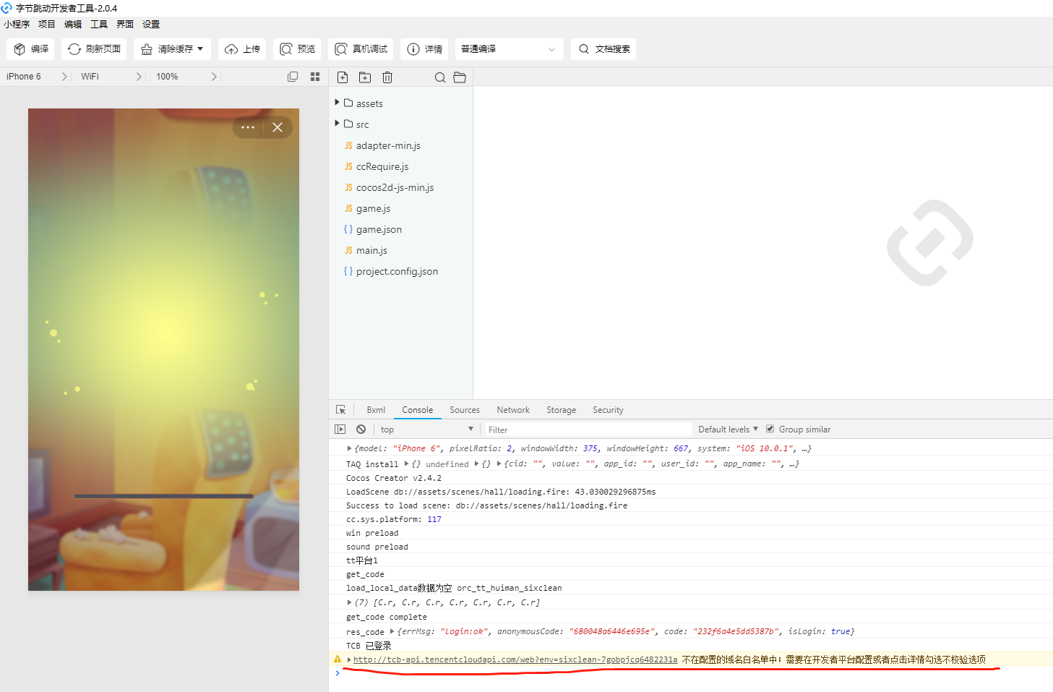
Task: Open the 设置 menu
Action: (151, 25)
